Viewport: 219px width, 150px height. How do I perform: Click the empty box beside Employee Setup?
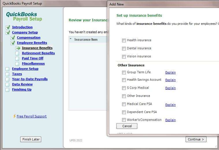[8, 69]
